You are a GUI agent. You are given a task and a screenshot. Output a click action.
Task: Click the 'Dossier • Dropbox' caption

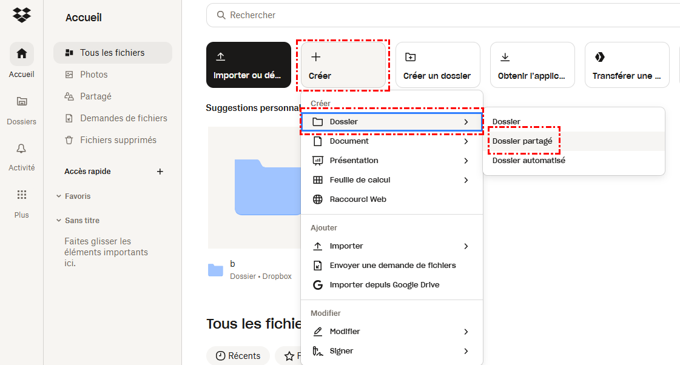click(x=261, y=276)
